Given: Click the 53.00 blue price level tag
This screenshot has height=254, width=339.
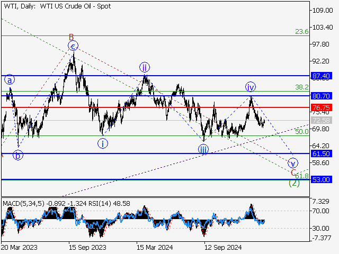Looking at the screenshot, I should click(x=322, y=179).
